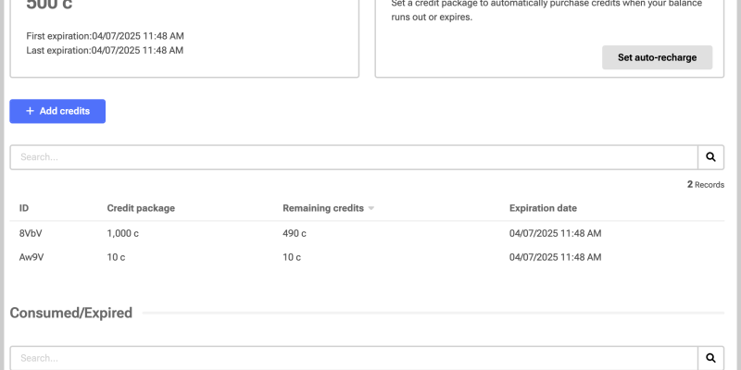Open the Set auto-recharge dialog
The height and width of the screenshot is (370, 741).
pyautogui.click(x=657, y=57)
